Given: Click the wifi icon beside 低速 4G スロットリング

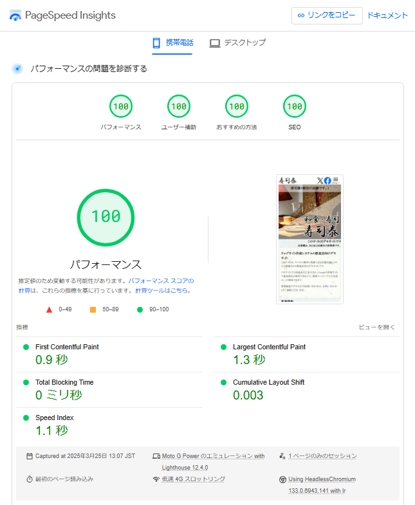Looking at the screenshot, I should [x=156, y=479].
